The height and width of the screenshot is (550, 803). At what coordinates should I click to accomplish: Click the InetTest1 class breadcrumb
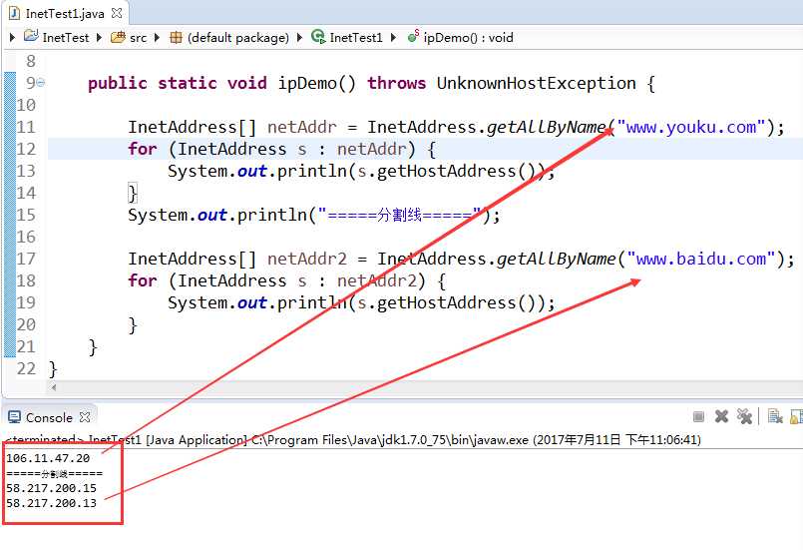tap(356, 37)
